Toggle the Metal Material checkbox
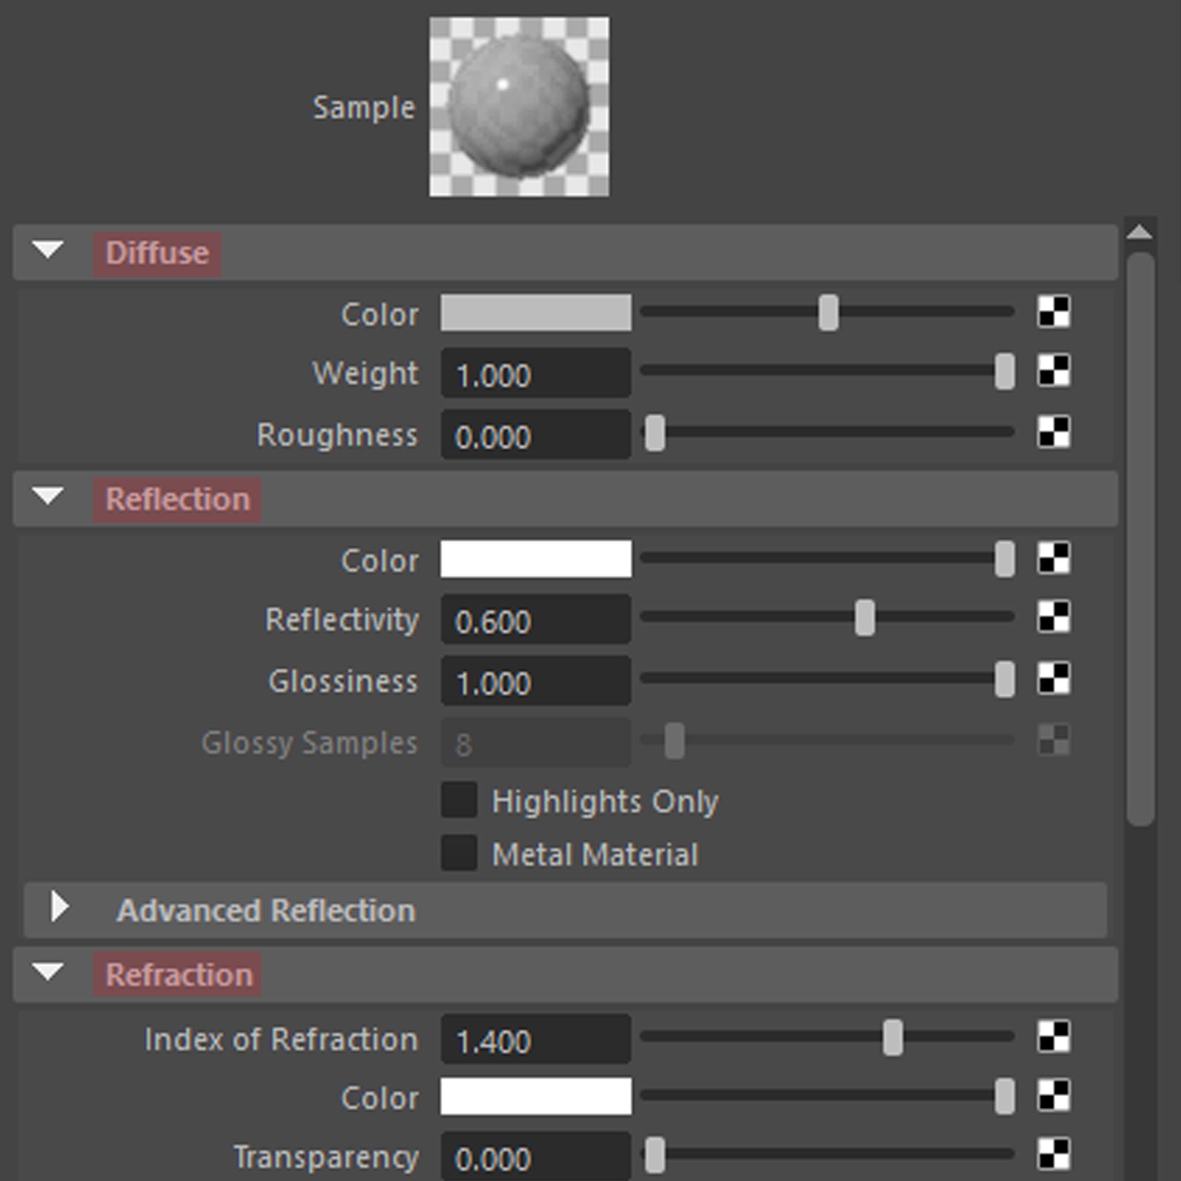The height and width of the screenshot is (1181, 1181). 459,853
